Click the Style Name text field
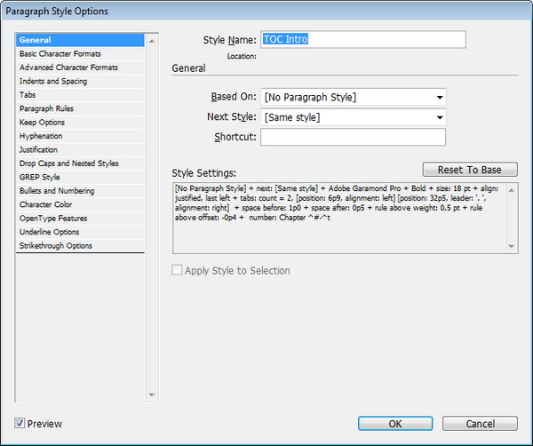 pos(363,39)
